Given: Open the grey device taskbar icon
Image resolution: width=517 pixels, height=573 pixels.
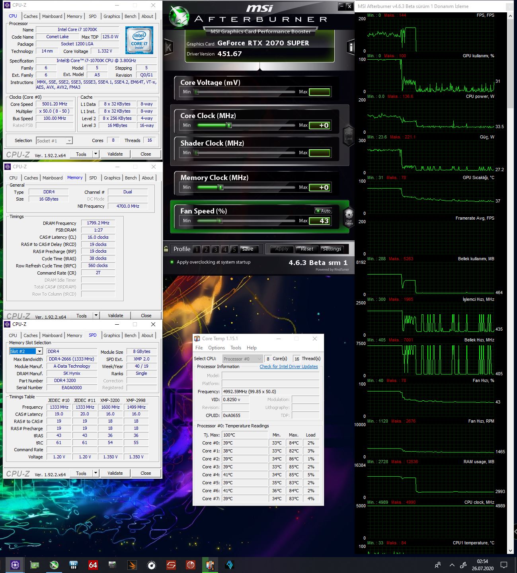Looking at the screenshot, I should [112, 565].
